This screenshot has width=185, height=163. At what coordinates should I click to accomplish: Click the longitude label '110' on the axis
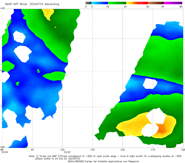click(x=123, y=150)
